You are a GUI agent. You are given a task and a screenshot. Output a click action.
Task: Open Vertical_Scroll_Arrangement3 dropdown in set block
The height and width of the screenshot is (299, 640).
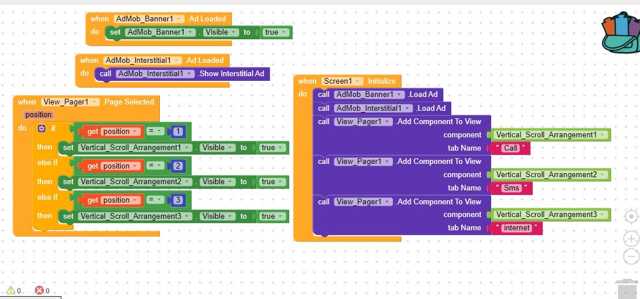[x=135, y=216]
